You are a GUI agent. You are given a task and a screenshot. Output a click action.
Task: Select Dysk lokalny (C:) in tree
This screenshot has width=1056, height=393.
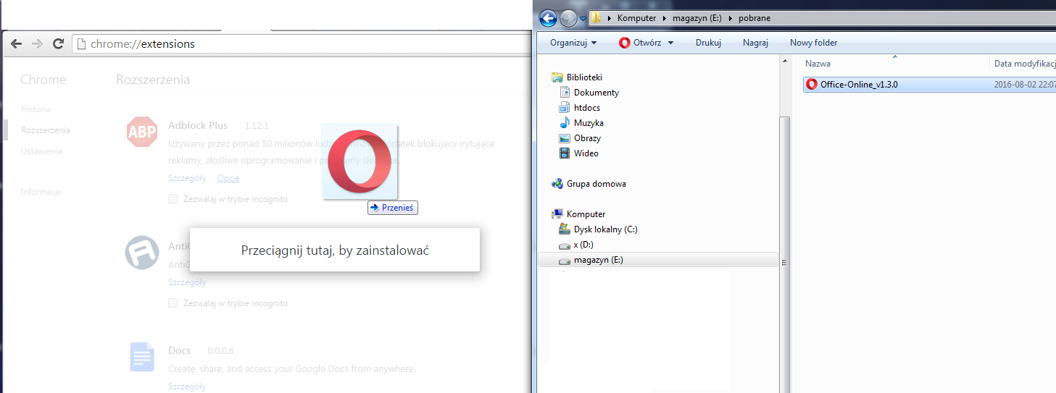pyautogui.click(x=605, y=229)
